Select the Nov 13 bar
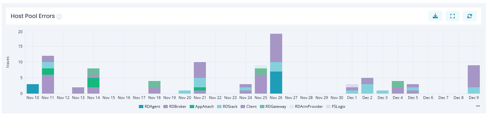This screenshot has width=490, height=116. point(78,90)
